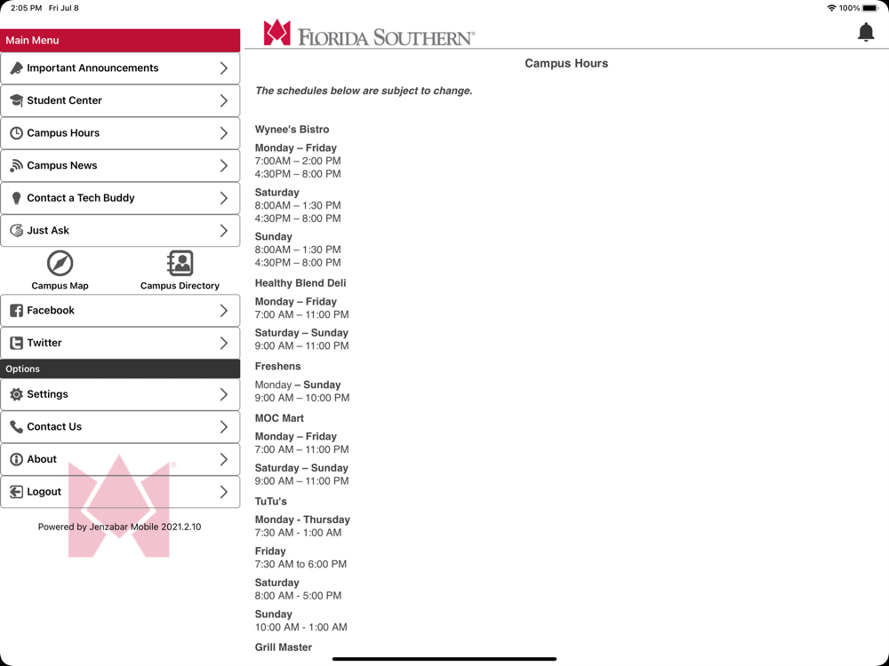
Task: Click the megaphone icon beside Important Announcements
Action: tap(16, 68)
